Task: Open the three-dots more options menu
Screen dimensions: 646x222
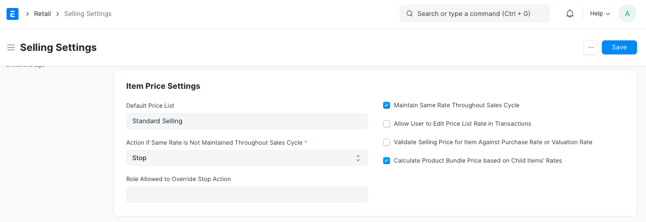Action: coord(591,47)
